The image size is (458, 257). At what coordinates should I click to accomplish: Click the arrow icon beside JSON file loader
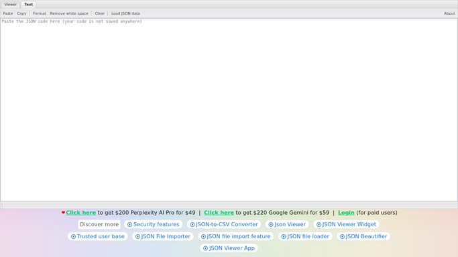pos(284,237)
